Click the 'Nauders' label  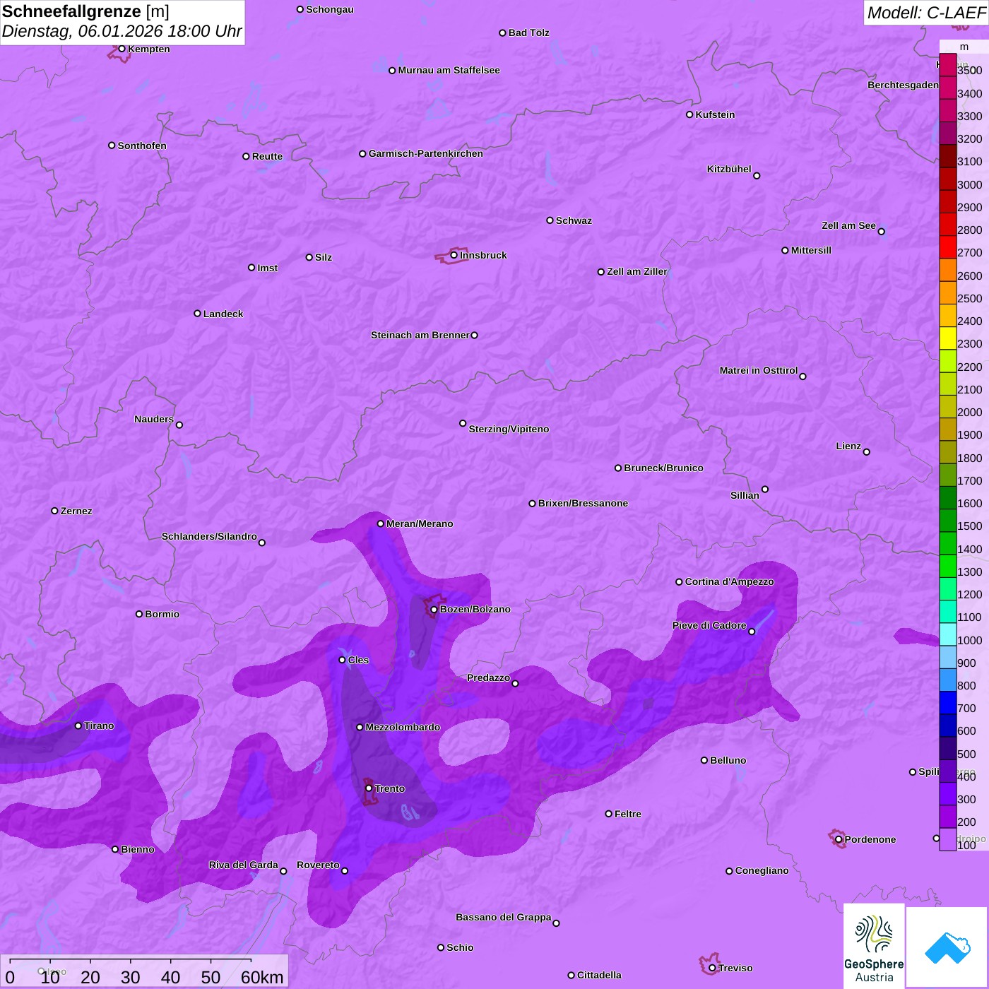coord(154,419)
